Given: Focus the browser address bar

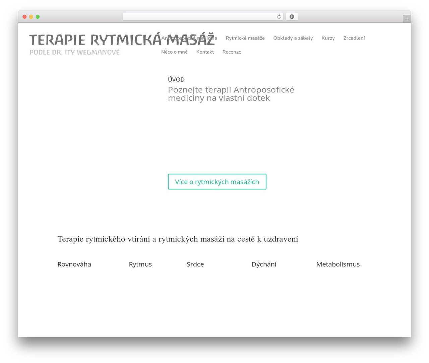Looking at the screenshot, I should 203,17.
